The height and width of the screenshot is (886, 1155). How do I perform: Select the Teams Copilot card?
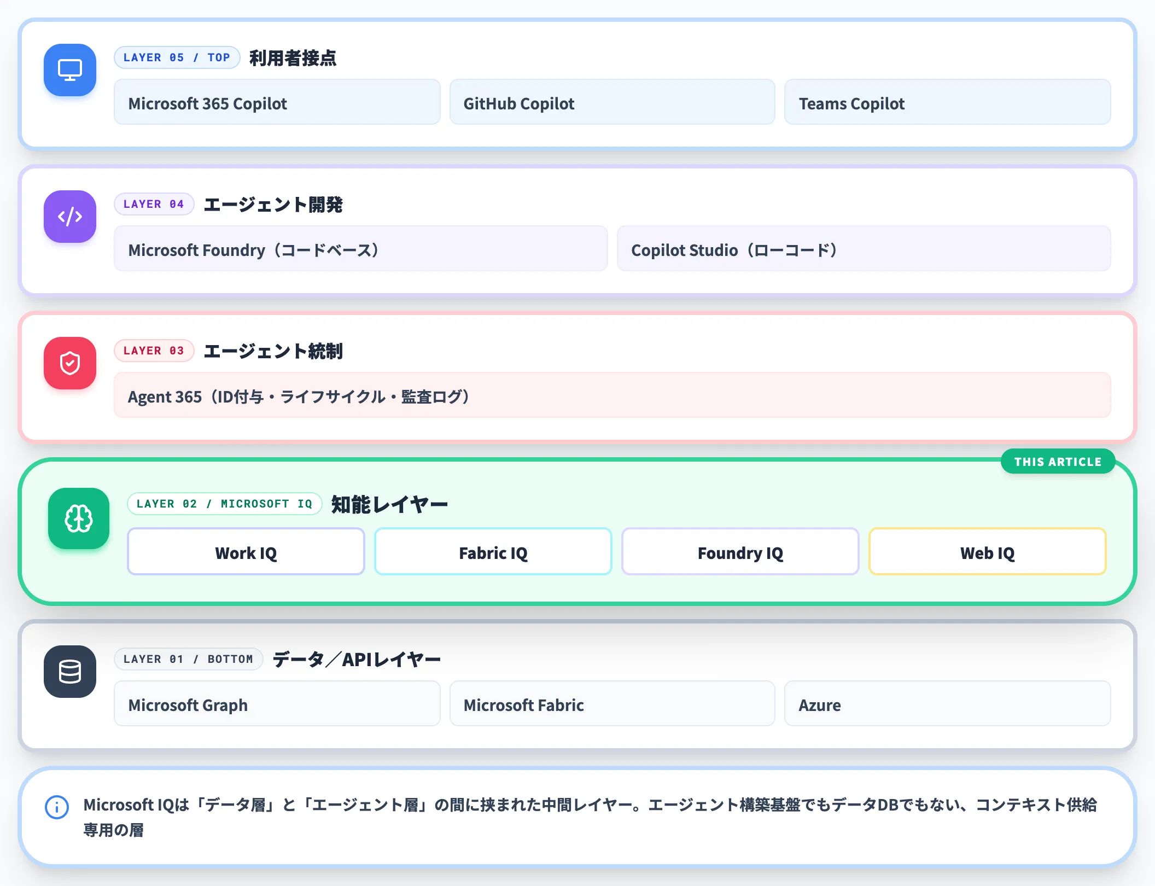point(947,102)
